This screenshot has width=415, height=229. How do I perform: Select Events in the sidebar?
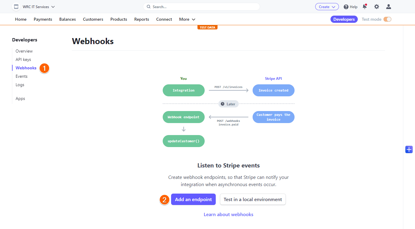pos(22,76)
